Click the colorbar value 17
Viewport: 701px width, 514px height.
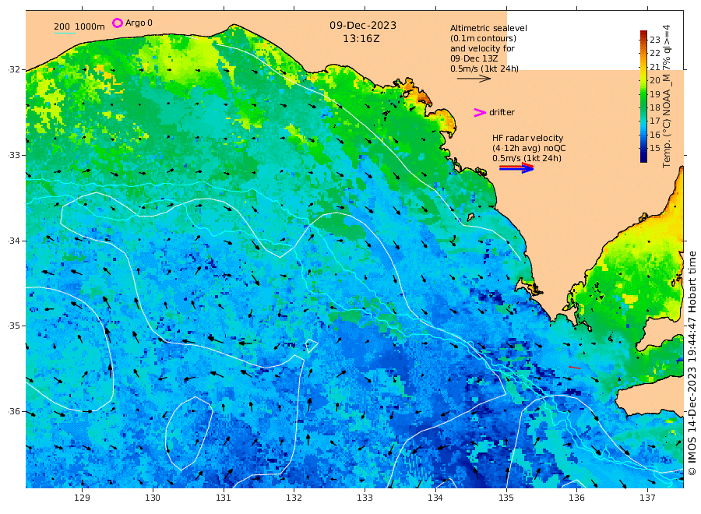point(655,121)
